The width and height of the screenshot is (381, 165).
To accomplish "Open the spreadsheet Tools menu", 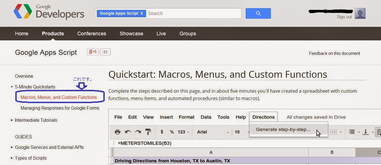I will click(223, 117).
